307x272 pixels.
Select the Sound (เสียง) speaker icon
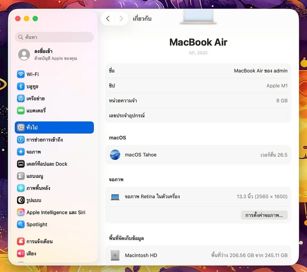click(20, 254)
